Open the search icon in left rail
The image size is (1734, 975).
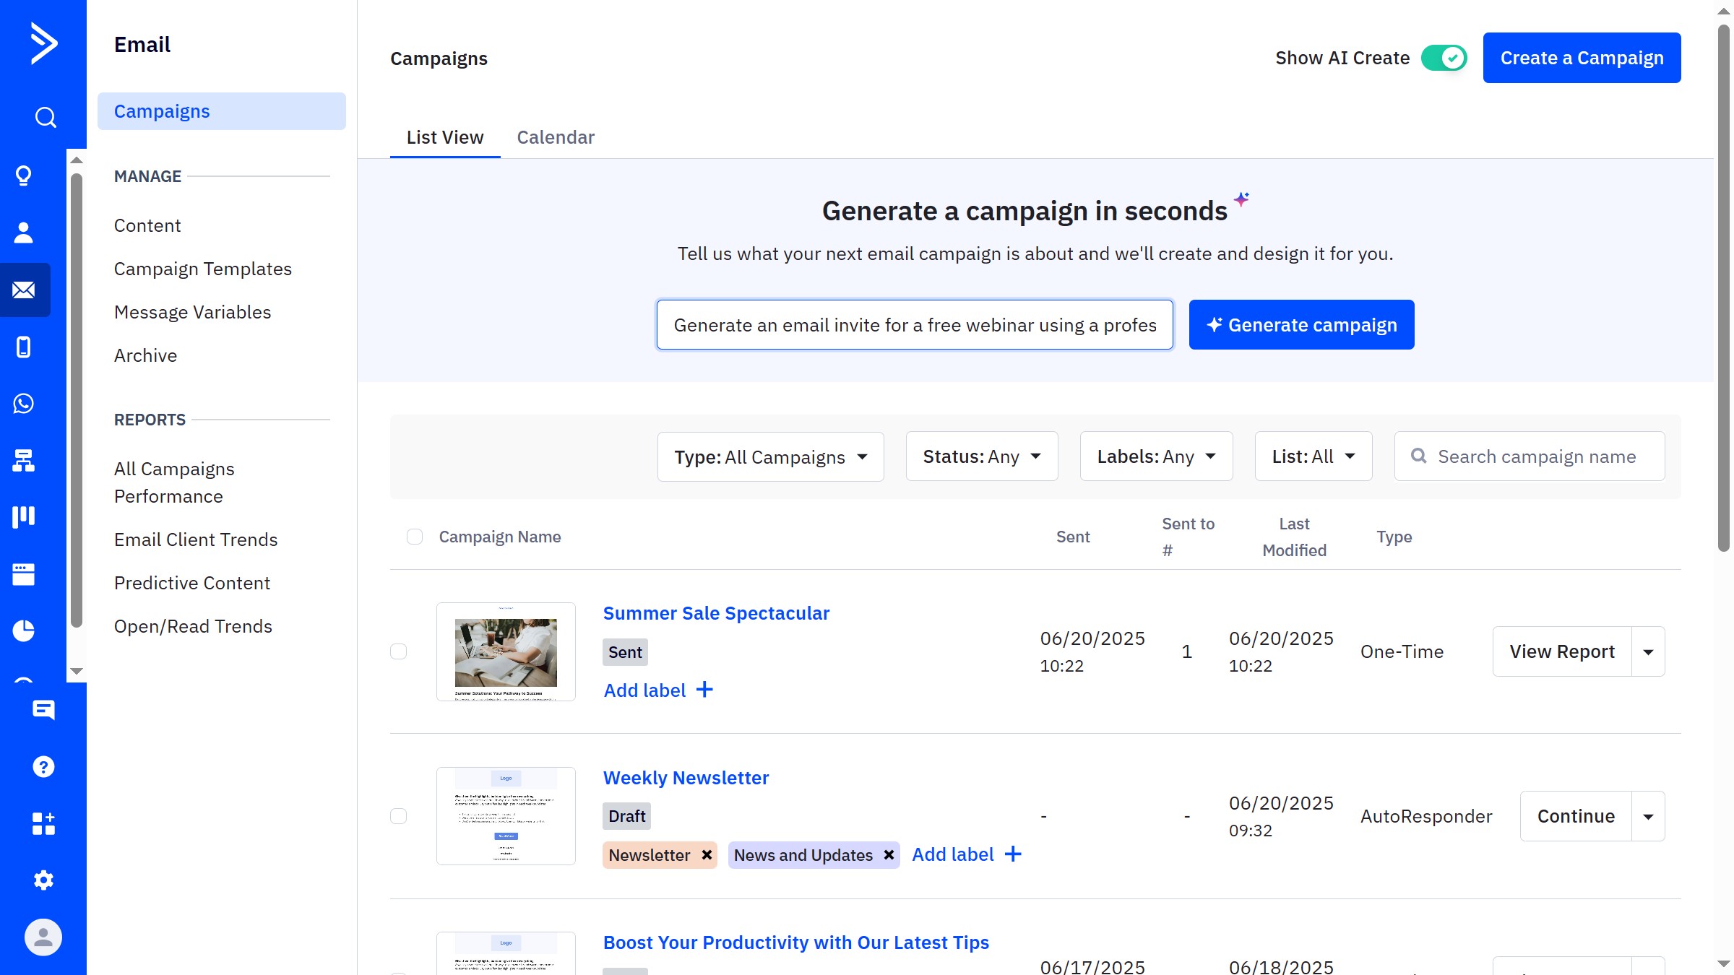coord(45,117)
